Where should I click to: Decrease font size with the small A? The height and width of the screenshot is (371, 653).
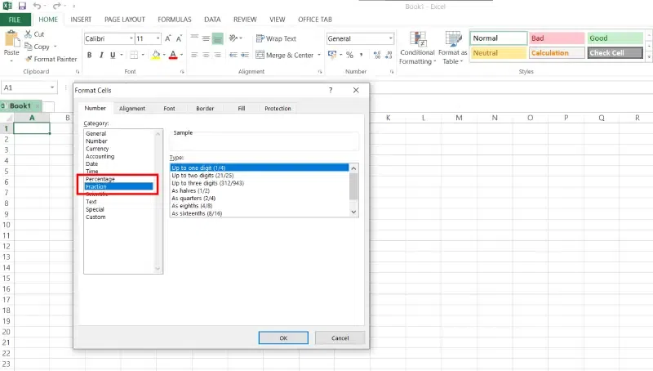click(179, 38)
